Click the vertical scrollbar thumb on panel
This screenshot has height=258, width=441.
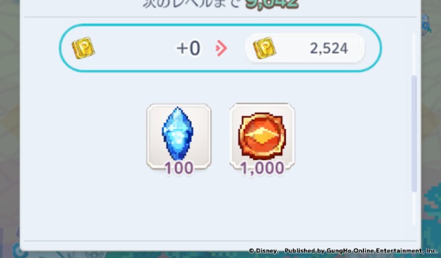click(414, 133)
